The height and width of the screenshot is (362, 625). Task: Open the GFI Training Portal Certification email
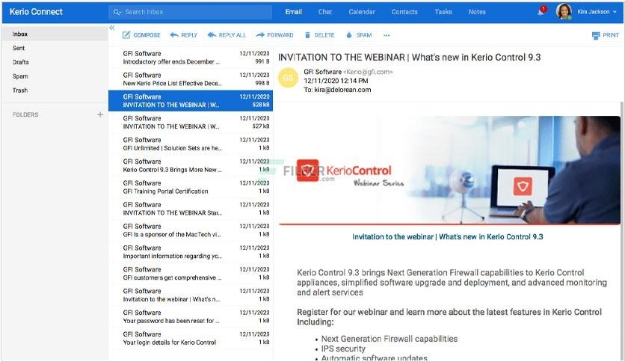coord(191,188)
